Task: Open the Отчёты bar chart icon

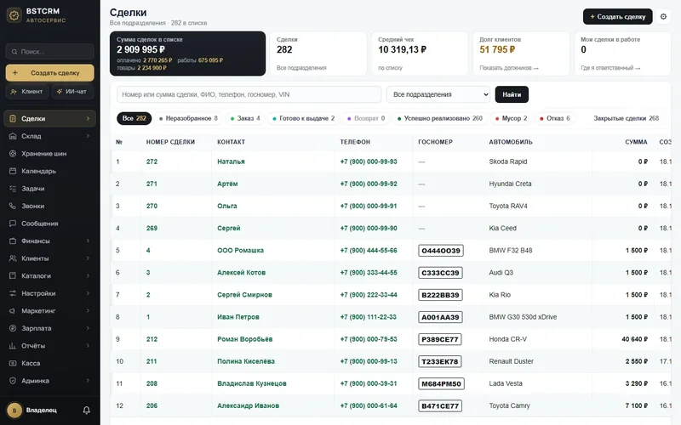Action: click(x=13, y=346)
